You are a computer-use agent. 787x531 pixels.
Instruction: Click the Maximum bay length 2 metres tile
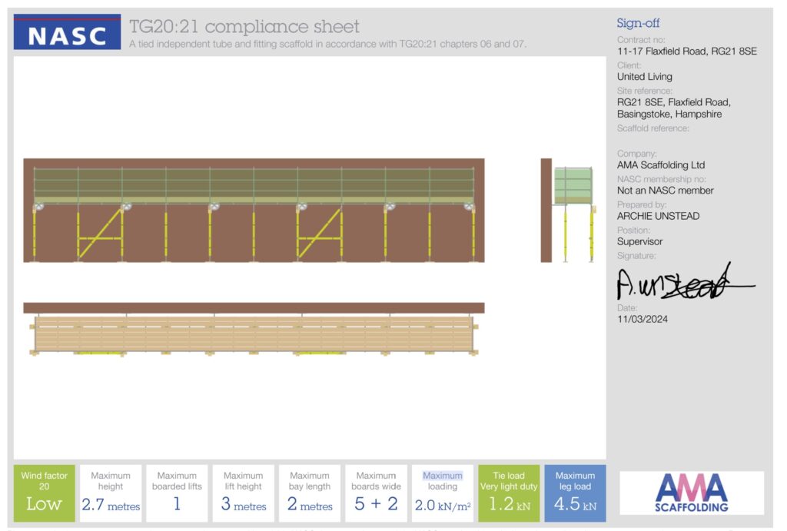tap(310, 493)
